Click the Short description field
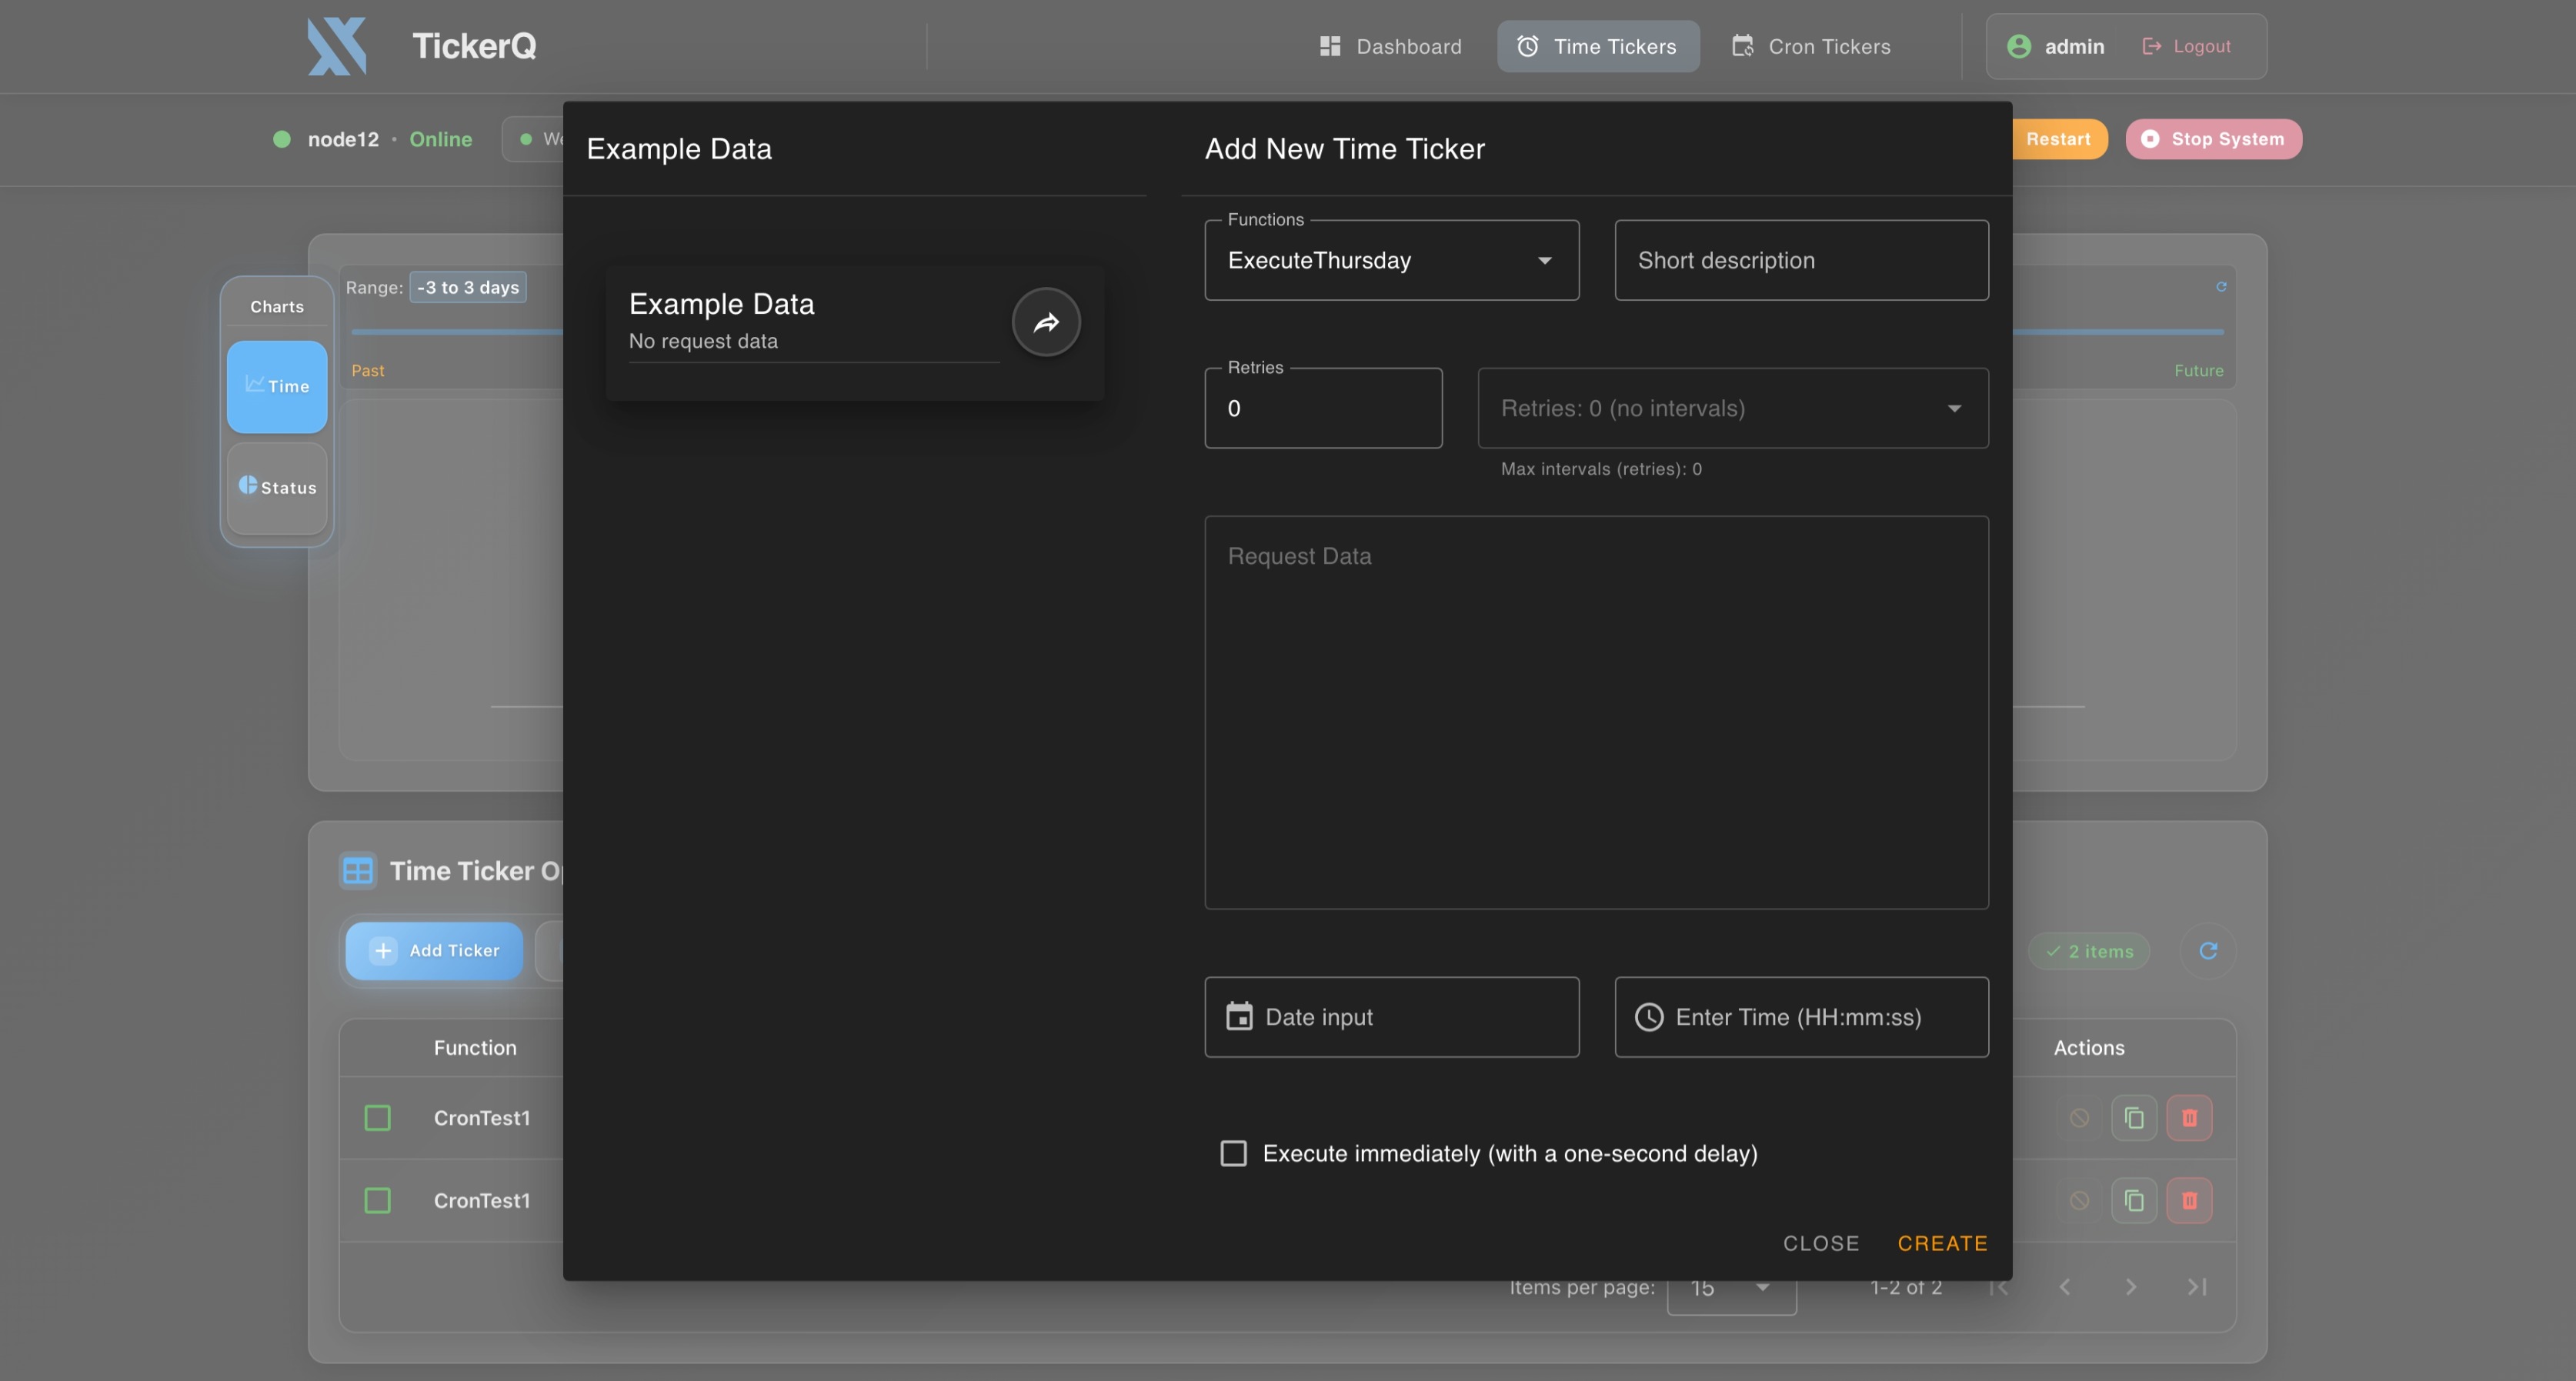 [x=1801, y=260]
